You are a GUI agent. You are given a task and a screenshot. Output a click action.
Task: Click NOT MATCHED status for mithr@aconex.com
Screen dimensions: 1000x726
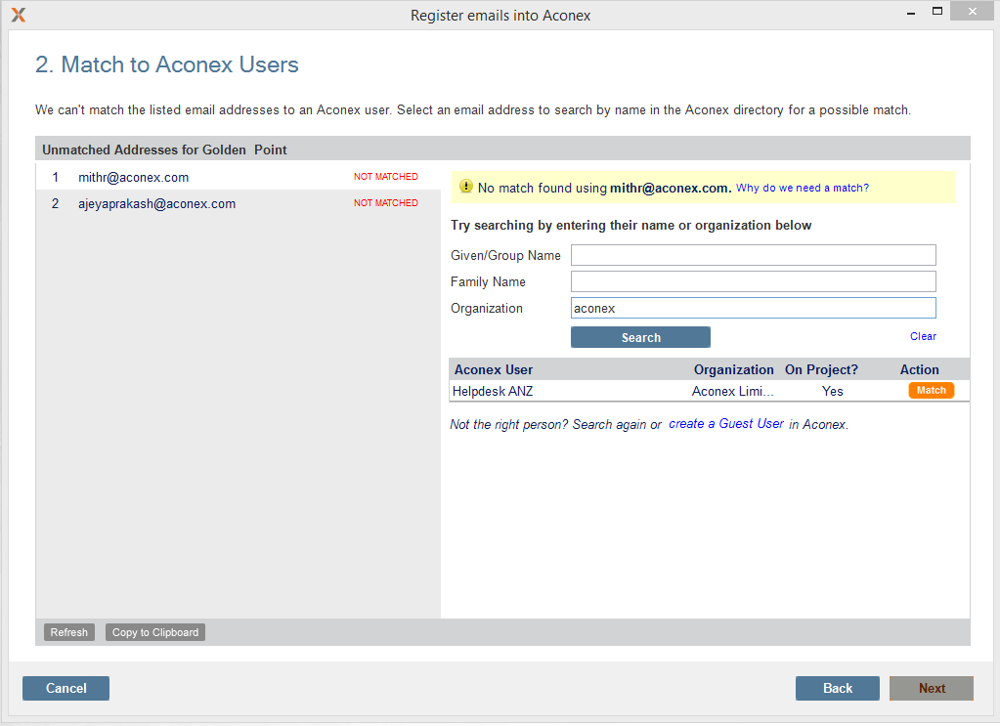(386, 177)
